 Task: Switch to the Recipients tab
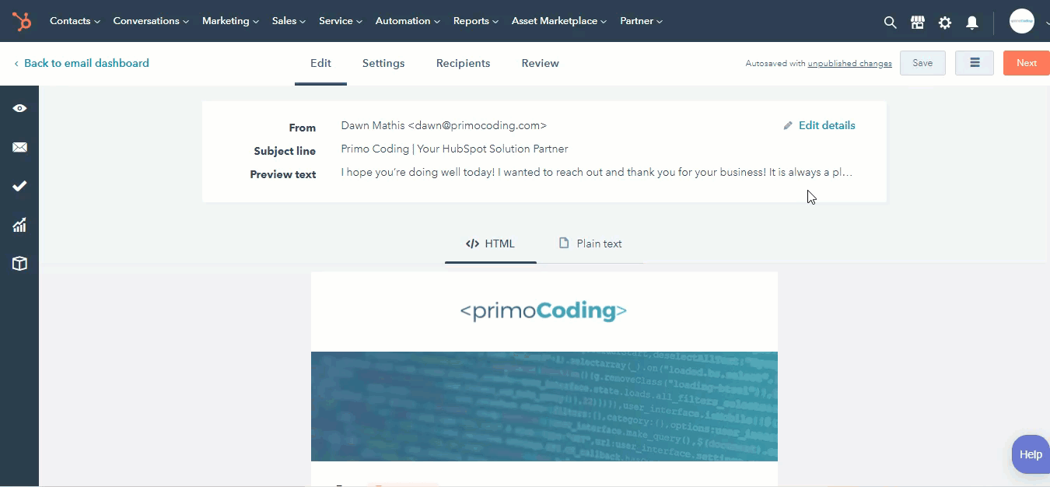click(463, 63)
